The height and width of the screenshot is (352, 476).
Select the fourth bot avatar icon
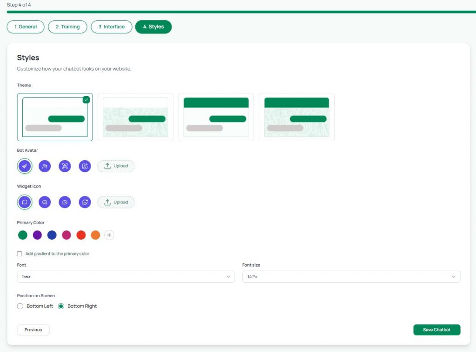click(x=85, y=166)
